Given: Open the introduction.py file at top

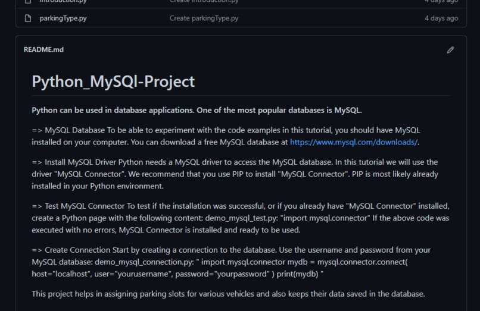Looking at the screenshot, I should (63, 1).
